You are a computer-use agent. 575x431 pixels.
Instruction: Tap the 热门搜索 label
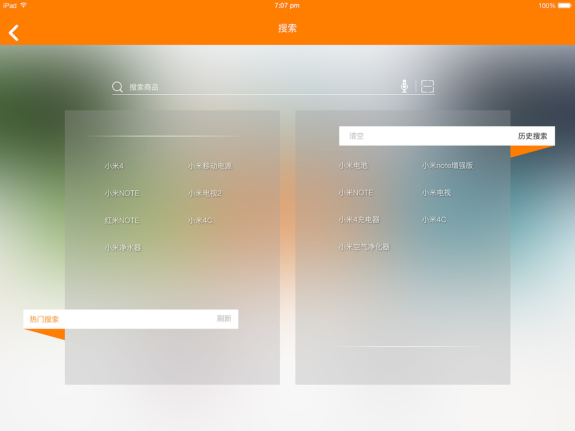pos(44,319)
